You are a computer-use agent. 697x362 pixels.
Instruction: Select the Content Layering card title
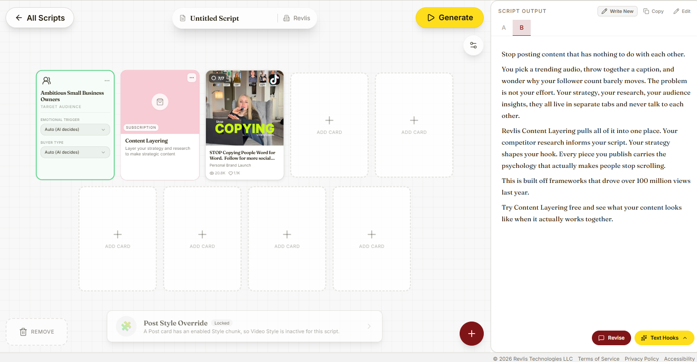point(146,141)
